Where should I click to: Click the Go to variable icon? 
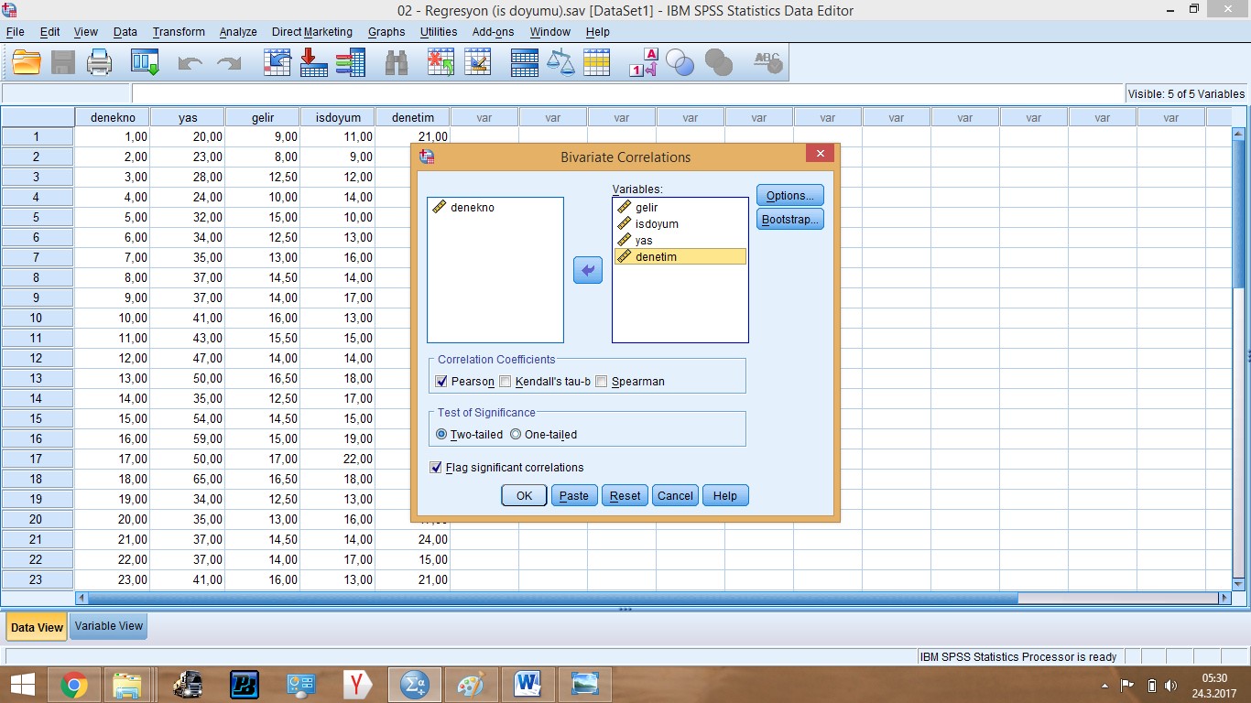[x=314, y=62]
